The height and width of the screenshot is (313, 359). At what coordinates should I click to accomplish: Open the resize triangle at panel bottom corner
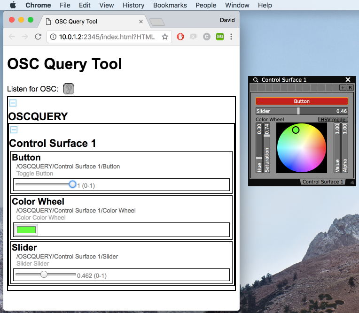pyautogui.click(x=351, y=182)
